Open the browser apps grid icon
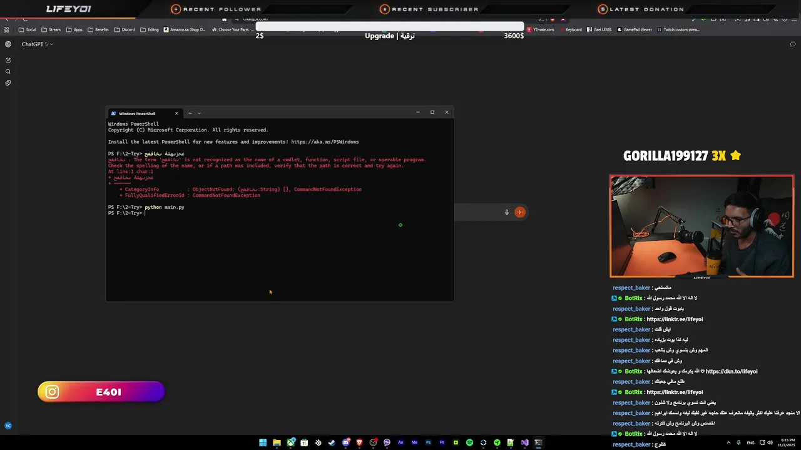Screen dimensions: 801x450 pos(6,29)
